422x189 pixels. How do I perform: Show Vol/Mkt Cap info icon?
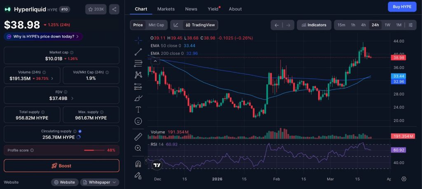107,72
